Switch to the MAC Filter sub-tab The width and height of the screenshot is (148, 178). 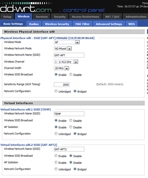pyautogui.click(x=82, y=24)
